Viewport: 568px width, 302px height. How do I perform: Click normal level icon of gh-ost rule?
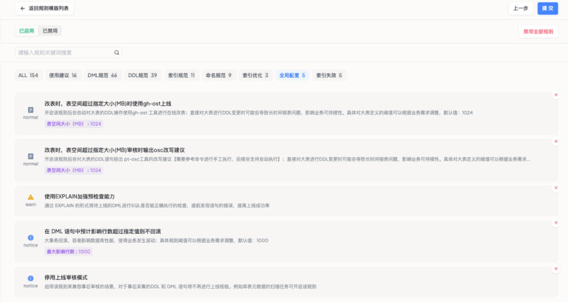click(x=31, y=110)
